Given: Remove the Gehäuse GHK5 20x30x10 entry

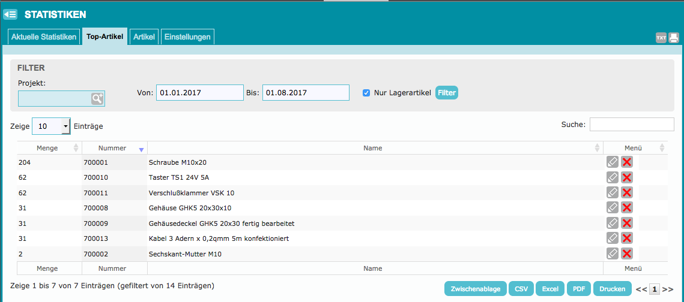Looking at the screenshot, I should 627,208.
